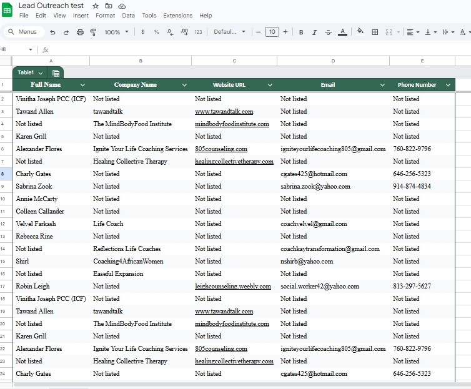Open the Company Name column filter dropdown
The height and width of the screenshot is (389, 471).
184,85
